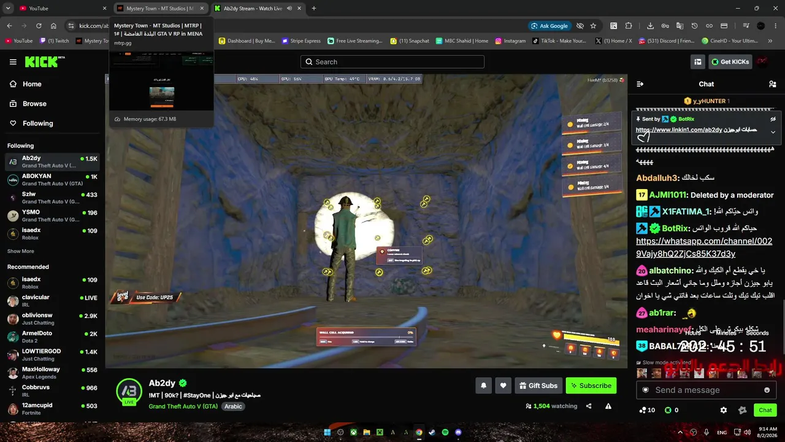Collapse the chat panel with arrow icon
The height and width of the screenshot is (442, 785).
[x=640, y=84]
